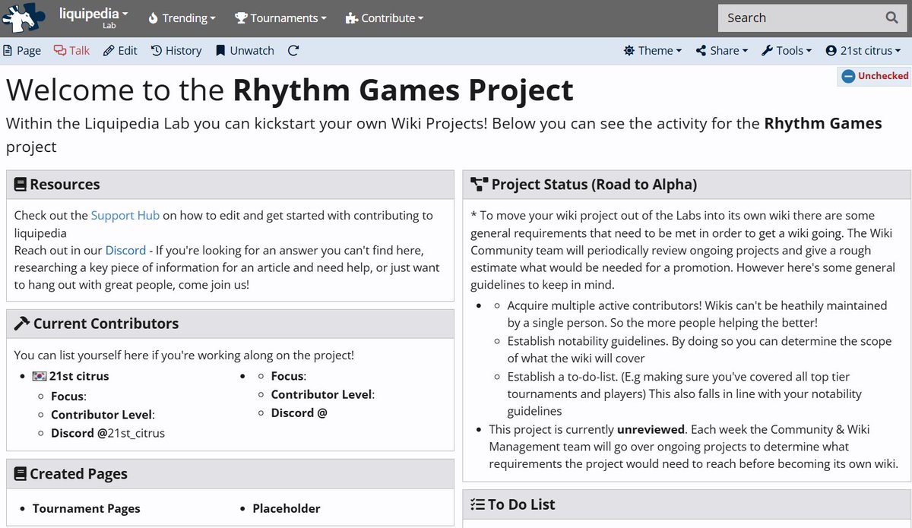Click the search magnifier icon
The width and height of the screenshot is (912, 528).
pyautogui.click(x=891, y=17)
